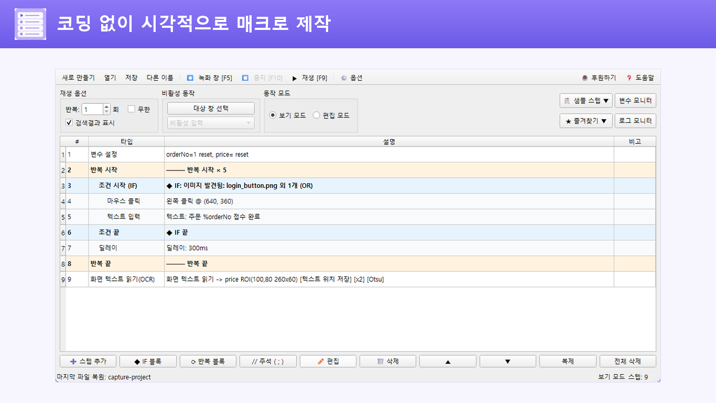Open the 샘플 스텝 dropdown
The image size is (716, 403).
click(586, 100)
